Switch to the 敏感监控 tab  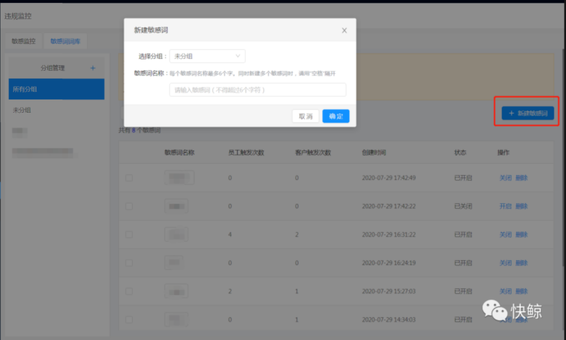[x=24, y=41]
